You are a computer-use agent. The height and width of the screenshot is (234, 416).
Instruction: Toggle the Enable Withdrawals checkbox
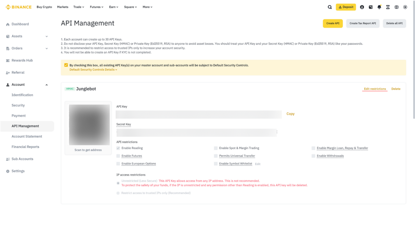pos(313,156)
